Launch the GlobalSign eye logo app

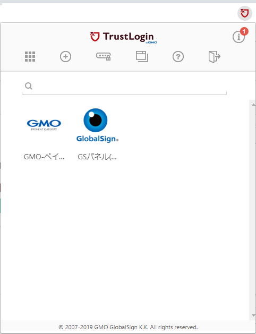[97, 125]
